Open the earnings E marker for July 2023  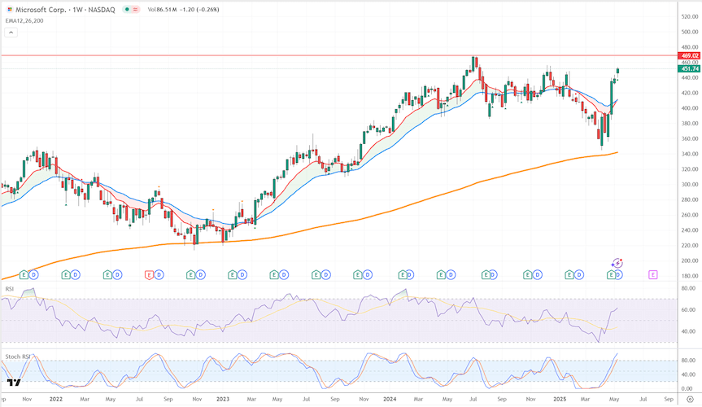point(316,275)
